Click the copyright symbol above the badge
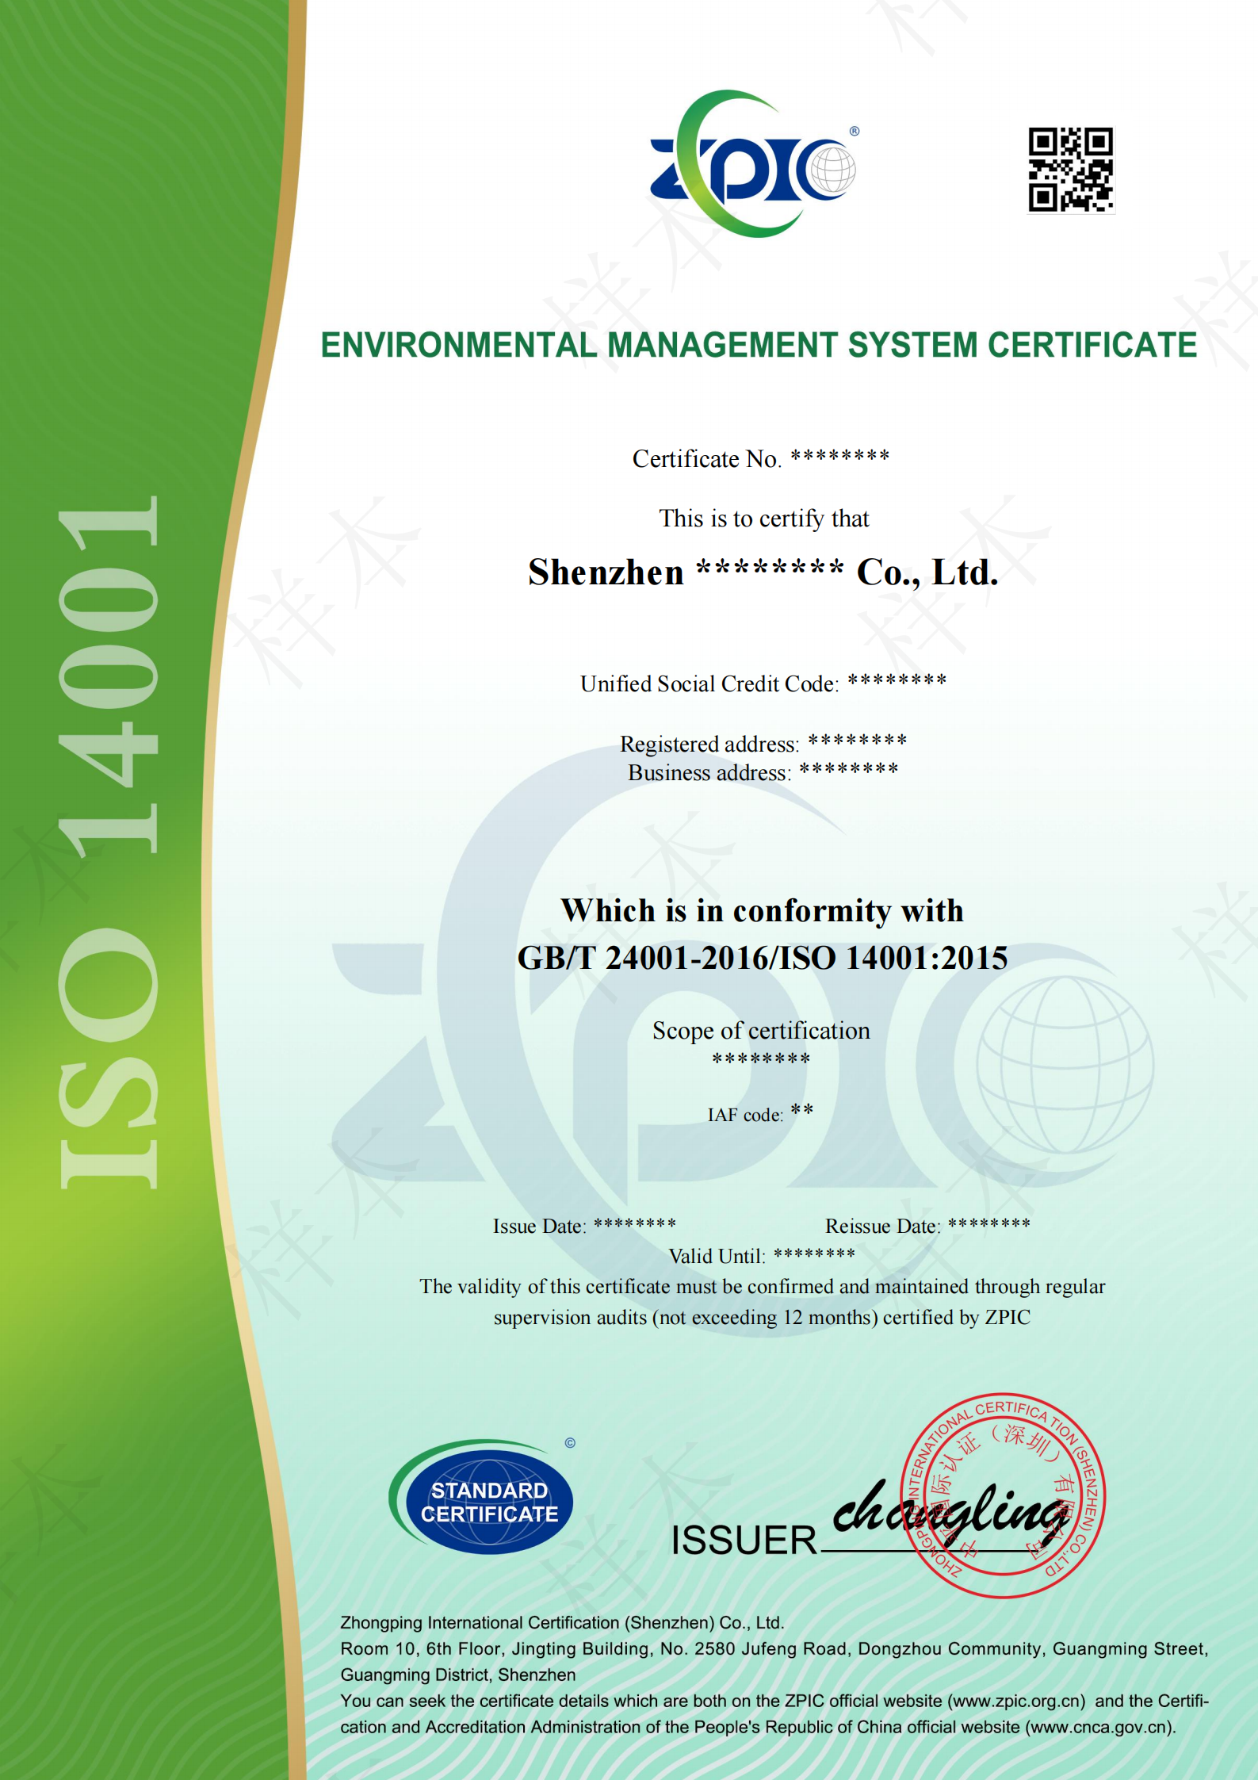 [570, 1443]
